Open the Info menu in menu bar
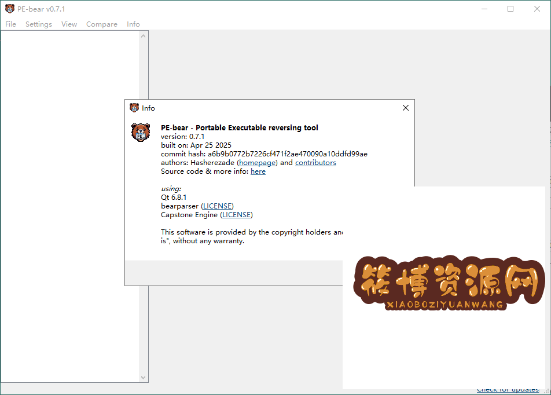The width and height of the screenshot is (551, 395). point(133,24)
